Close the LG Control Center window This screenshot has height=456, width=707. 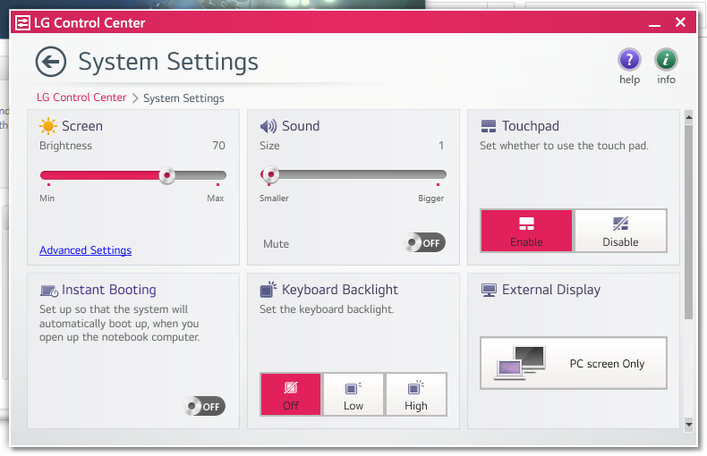tap(680, 22)
